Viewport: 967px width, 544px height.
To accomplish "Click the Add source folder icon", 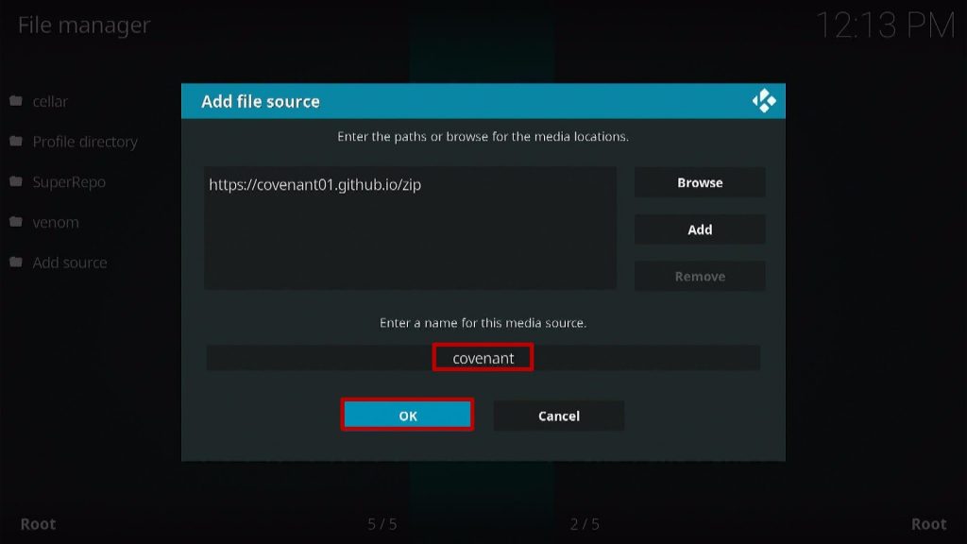I will (16, 263).
